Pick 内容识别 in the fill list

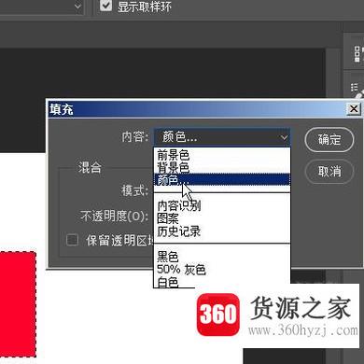[222, 205]
